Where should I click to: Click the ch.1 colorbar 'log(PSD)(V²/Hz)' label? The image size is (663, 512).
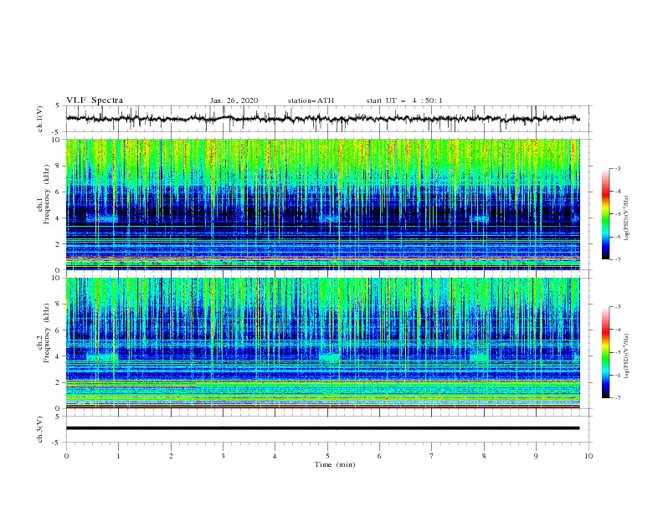[626, 218]
